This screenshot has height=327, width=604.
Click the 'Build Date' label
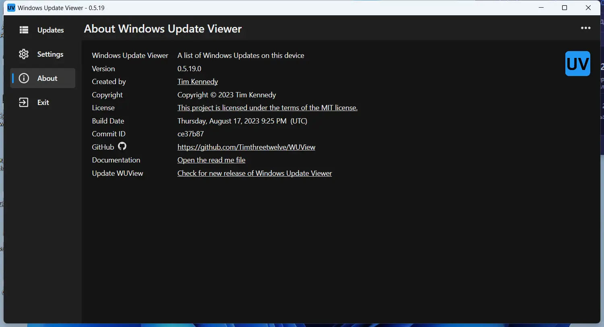point(108,121)
